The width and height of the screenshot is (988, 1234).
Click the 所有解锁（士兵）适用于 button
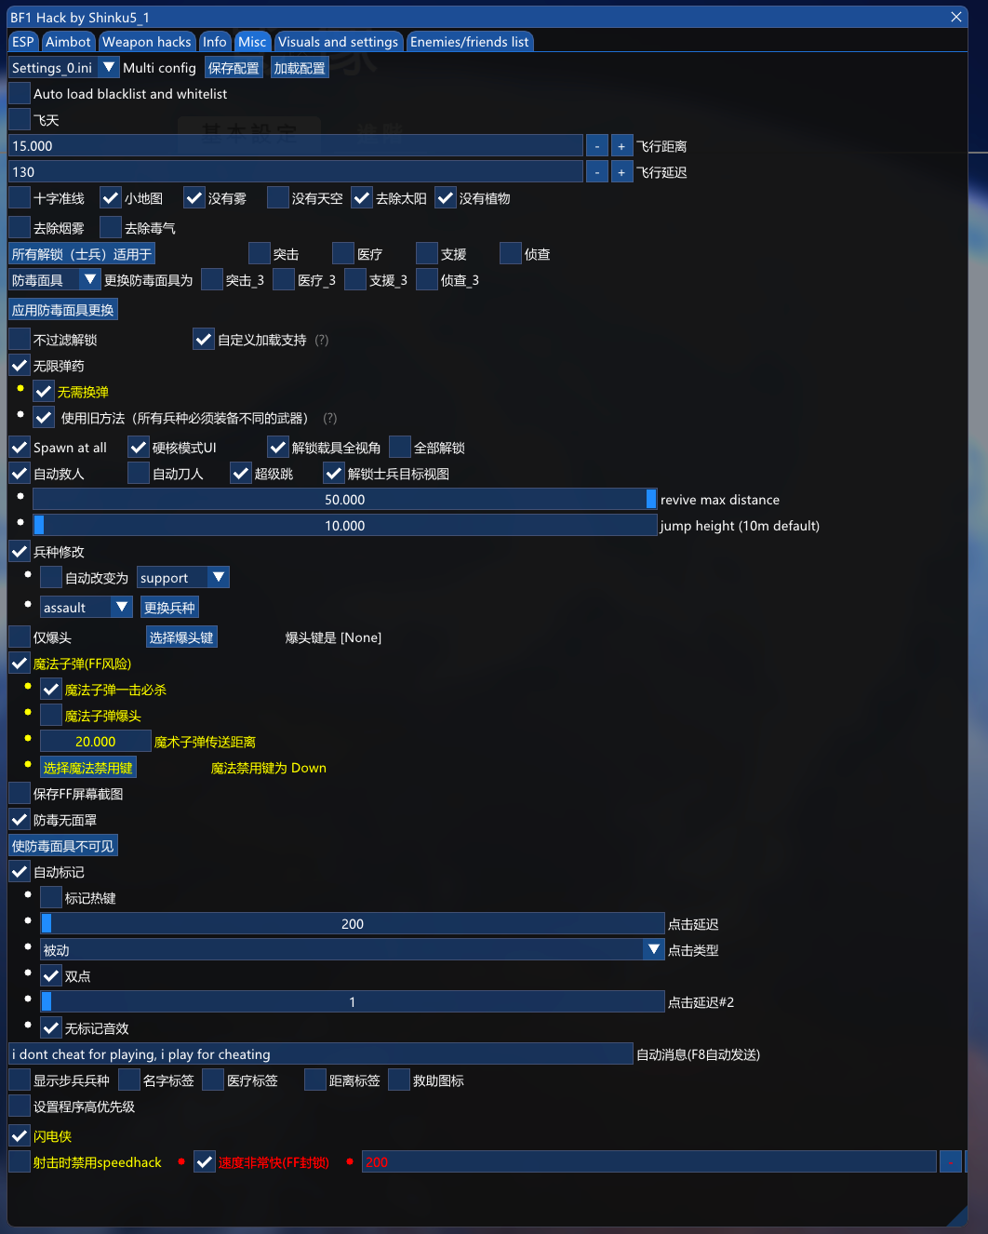click(x=82, y=254)
